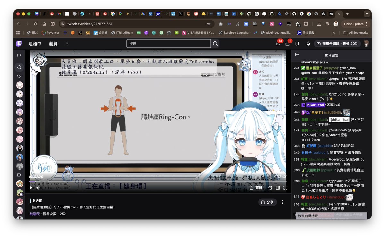Go back using browser back arrow

click(19, 24)
